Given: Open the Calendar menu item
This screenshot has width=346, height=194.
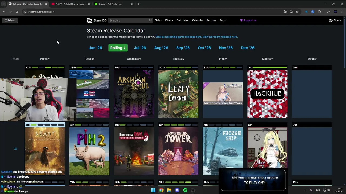Looking at the screenshot, I should 198,20.
